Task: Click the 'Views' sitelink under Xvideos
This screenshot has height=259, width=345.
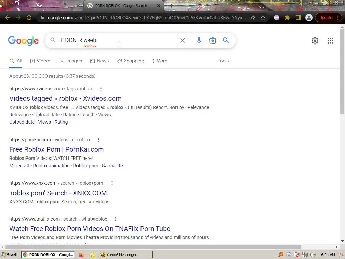Action: click(44, 122)
